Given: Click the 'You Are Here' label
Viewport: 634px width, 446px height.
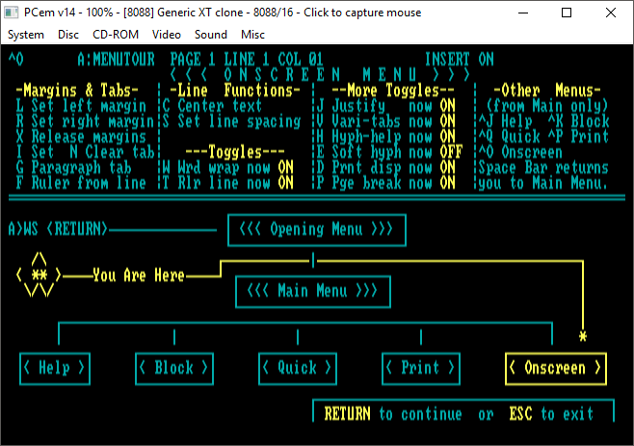Looking at the screenshot, I should pos(139,275).
